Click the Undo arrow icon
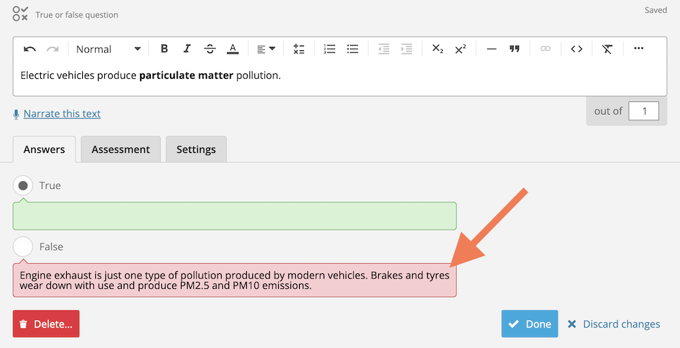Image resolution: width=680 pixels, height=348 pixels. click(x=29, y=49)
